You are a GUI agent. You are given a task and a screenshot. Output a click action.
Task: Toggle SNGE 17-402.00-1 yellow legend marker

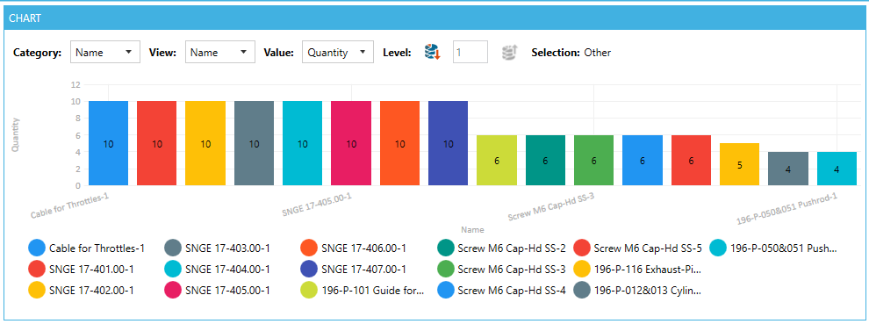36,290
